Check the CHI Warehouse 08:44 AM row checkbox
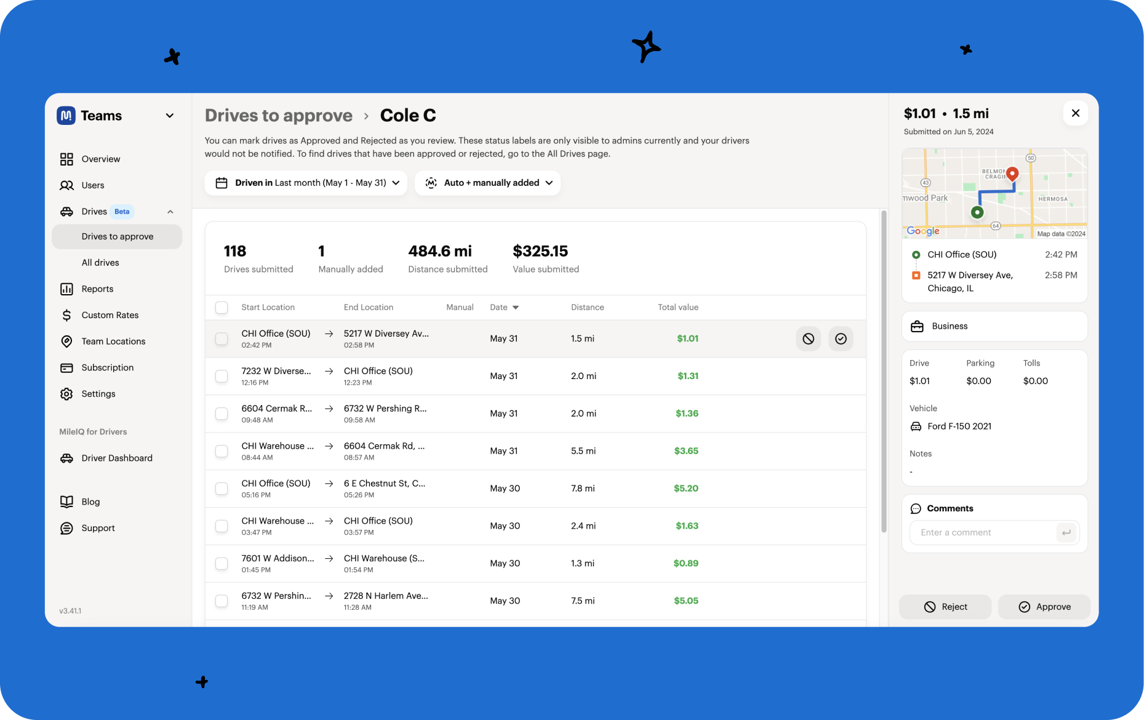 222,452
